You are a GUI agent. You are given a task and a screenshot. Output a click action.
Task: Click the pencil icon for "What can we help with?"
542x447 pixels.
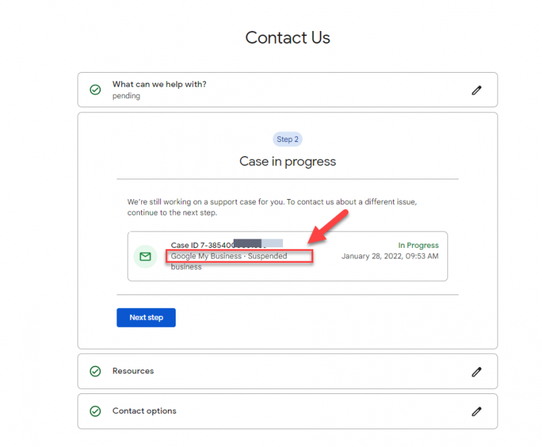point(476,90)
